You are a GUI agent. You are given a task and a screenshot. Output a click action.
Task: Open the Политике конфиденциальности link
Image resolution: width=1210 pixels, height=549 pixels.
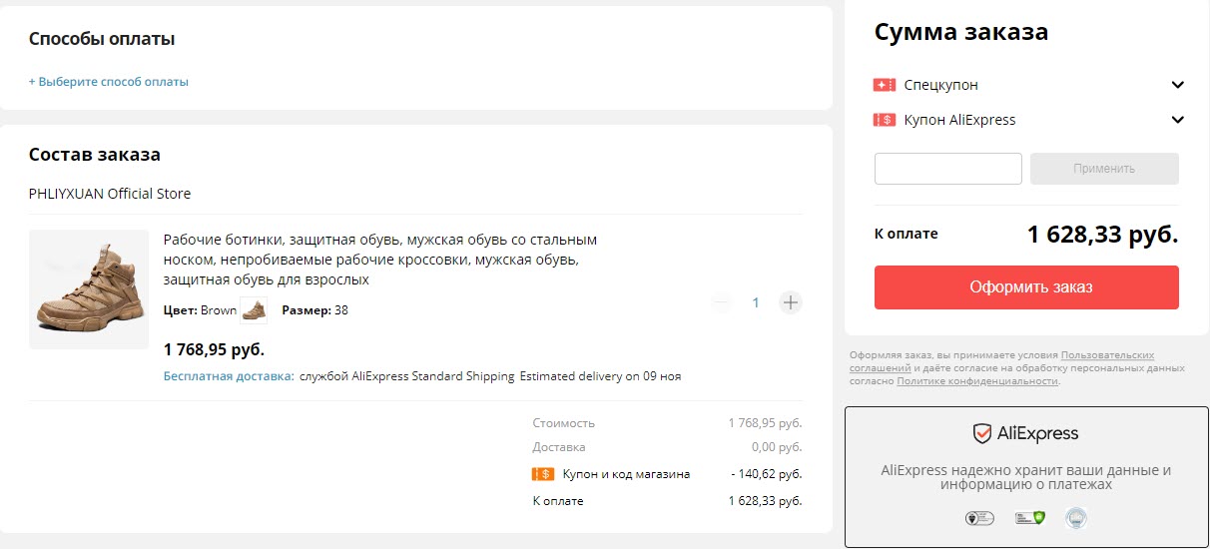976,381
